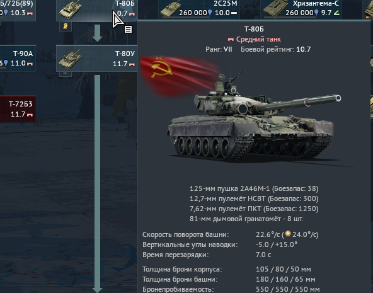This screenshot has height=293, width=373.
Task: Click the Хризантема-С vehicle thumbnail icon
Action: 273,9
